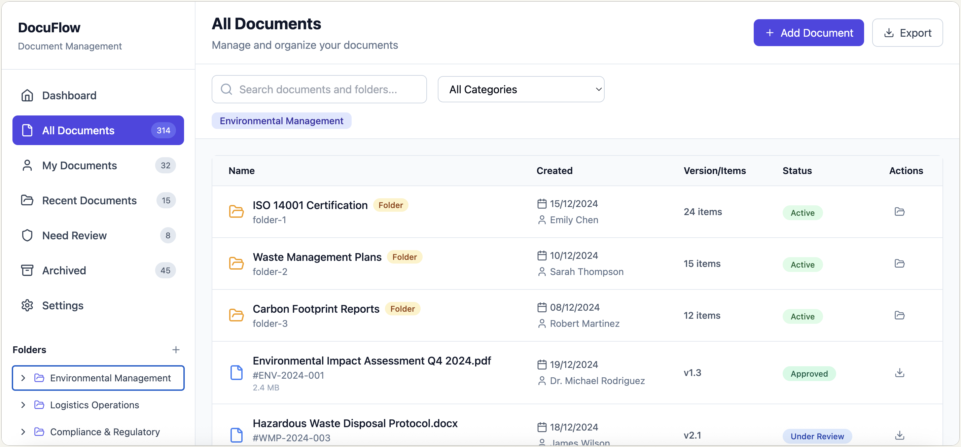Screen dimensions: 961x447
Task: Remove the Environmental Management filter tag
Action: (281, 121)
